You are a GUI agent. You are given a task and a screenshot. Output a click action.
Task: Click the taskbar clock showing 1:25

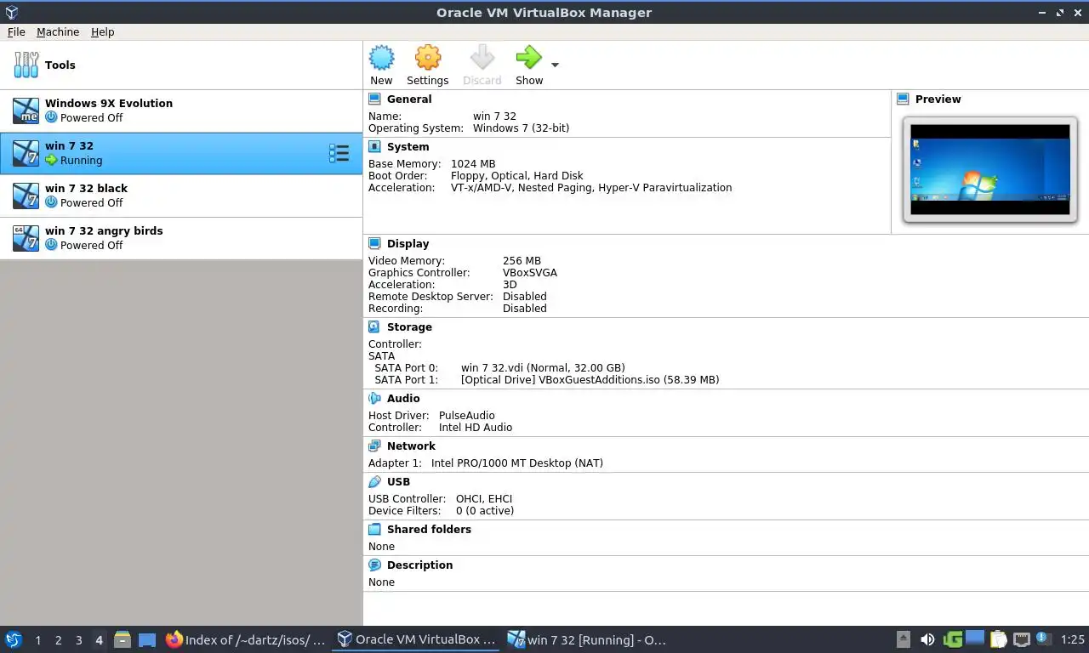click(x=1072, y=639)
